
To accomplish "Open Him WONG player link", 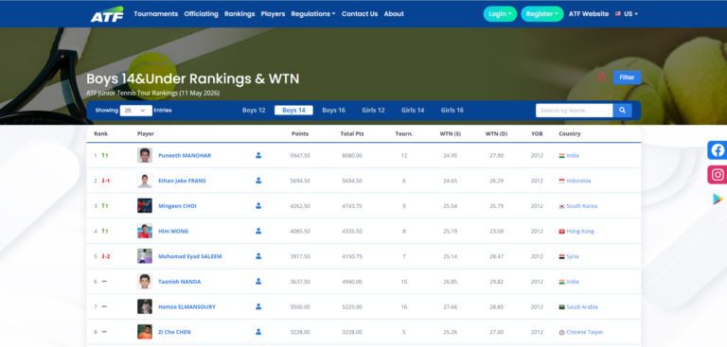I will click(x=173, y=232).
